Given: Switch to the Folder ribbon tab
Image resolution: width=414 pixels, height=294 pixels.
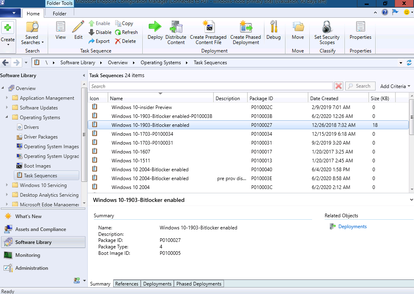Looking at the screenshot, I should (x=59, y=13).
